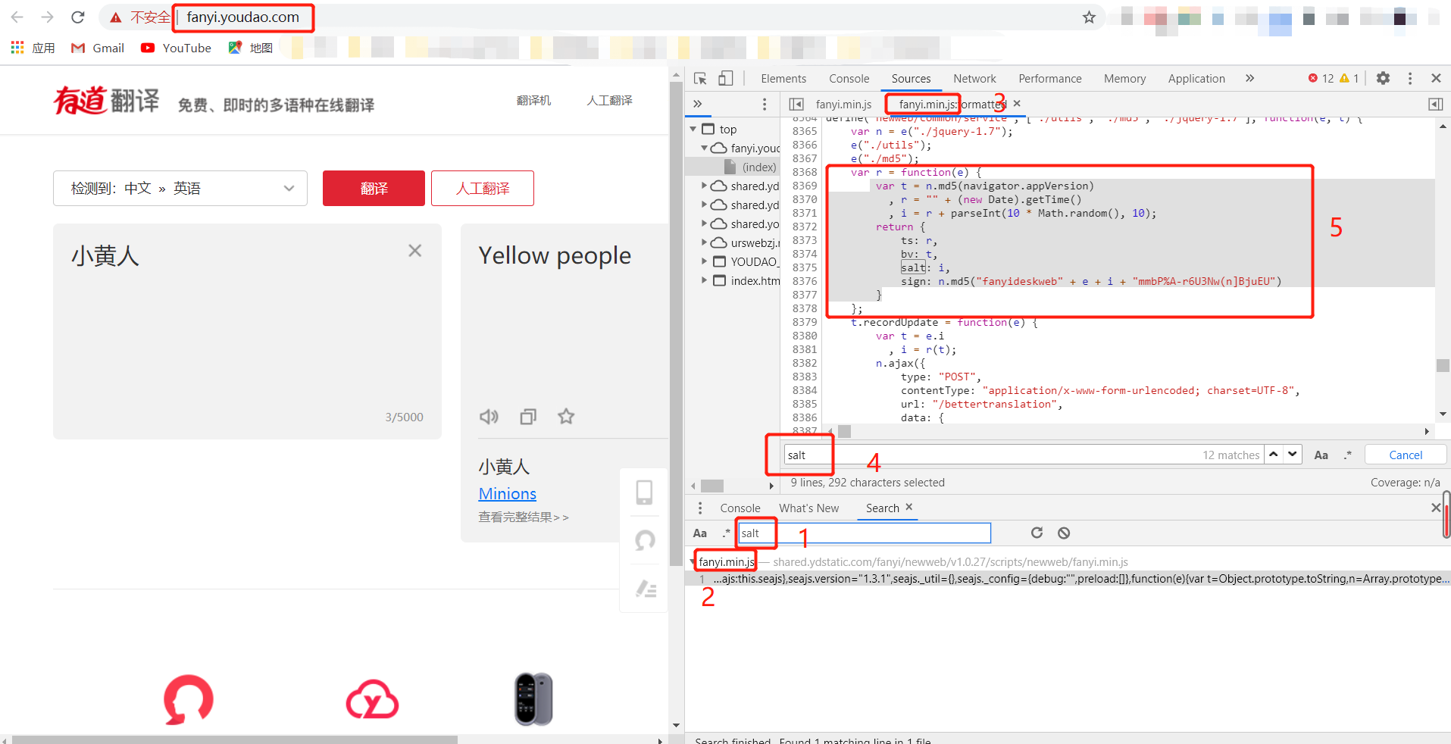This screenshot has height=744, width=1451.
Task: Click the red circular refresh product icon
Action: pyautogui.click(x=188, y=699)
